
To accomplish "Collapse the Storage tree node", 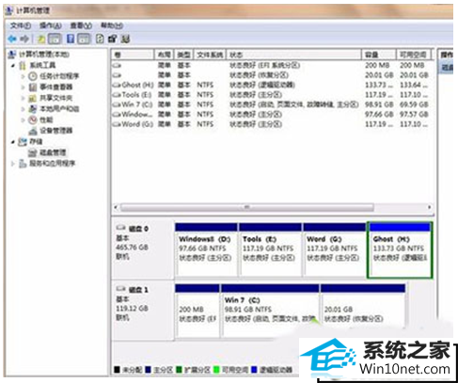I will click(x=13, y=142).
